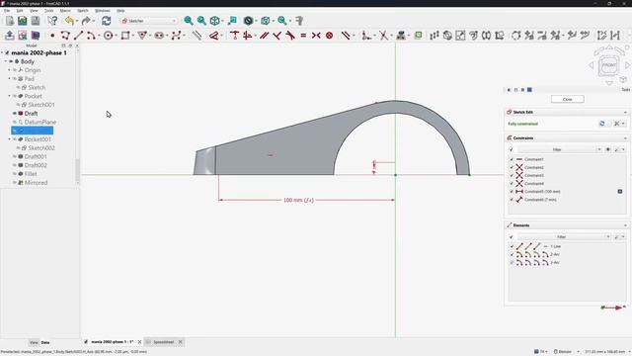This screenshot has height=356, width=632.
Task: Select the DatumPlane tree item
Action: coord(39,122)
